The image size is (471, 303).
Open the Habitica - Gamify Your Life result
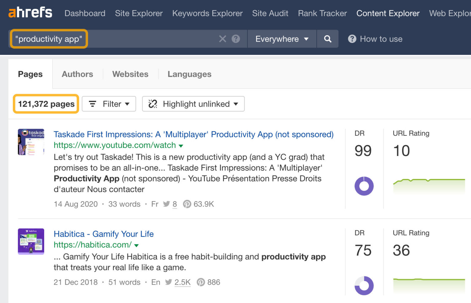[x=104, y=234]
